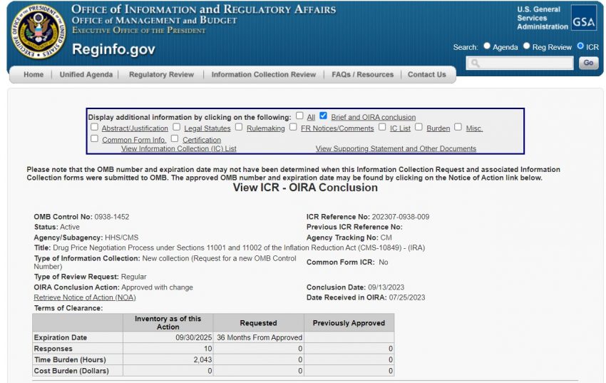Open the Home menu item

34,75
